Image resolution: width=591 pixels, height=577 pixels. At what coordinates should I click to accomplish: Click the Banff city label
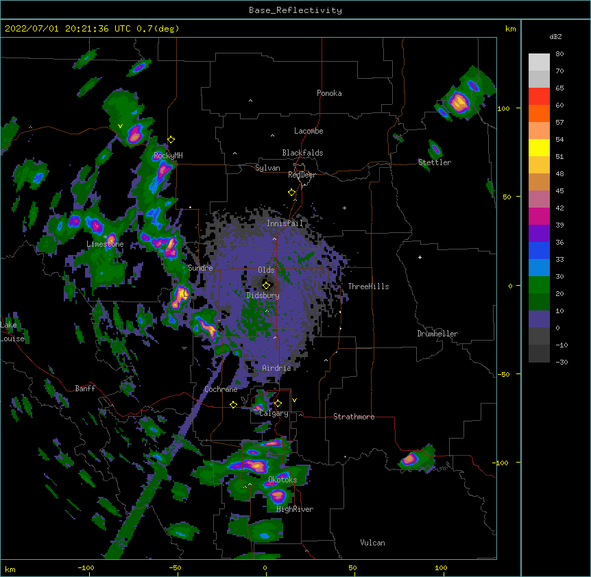85,389
